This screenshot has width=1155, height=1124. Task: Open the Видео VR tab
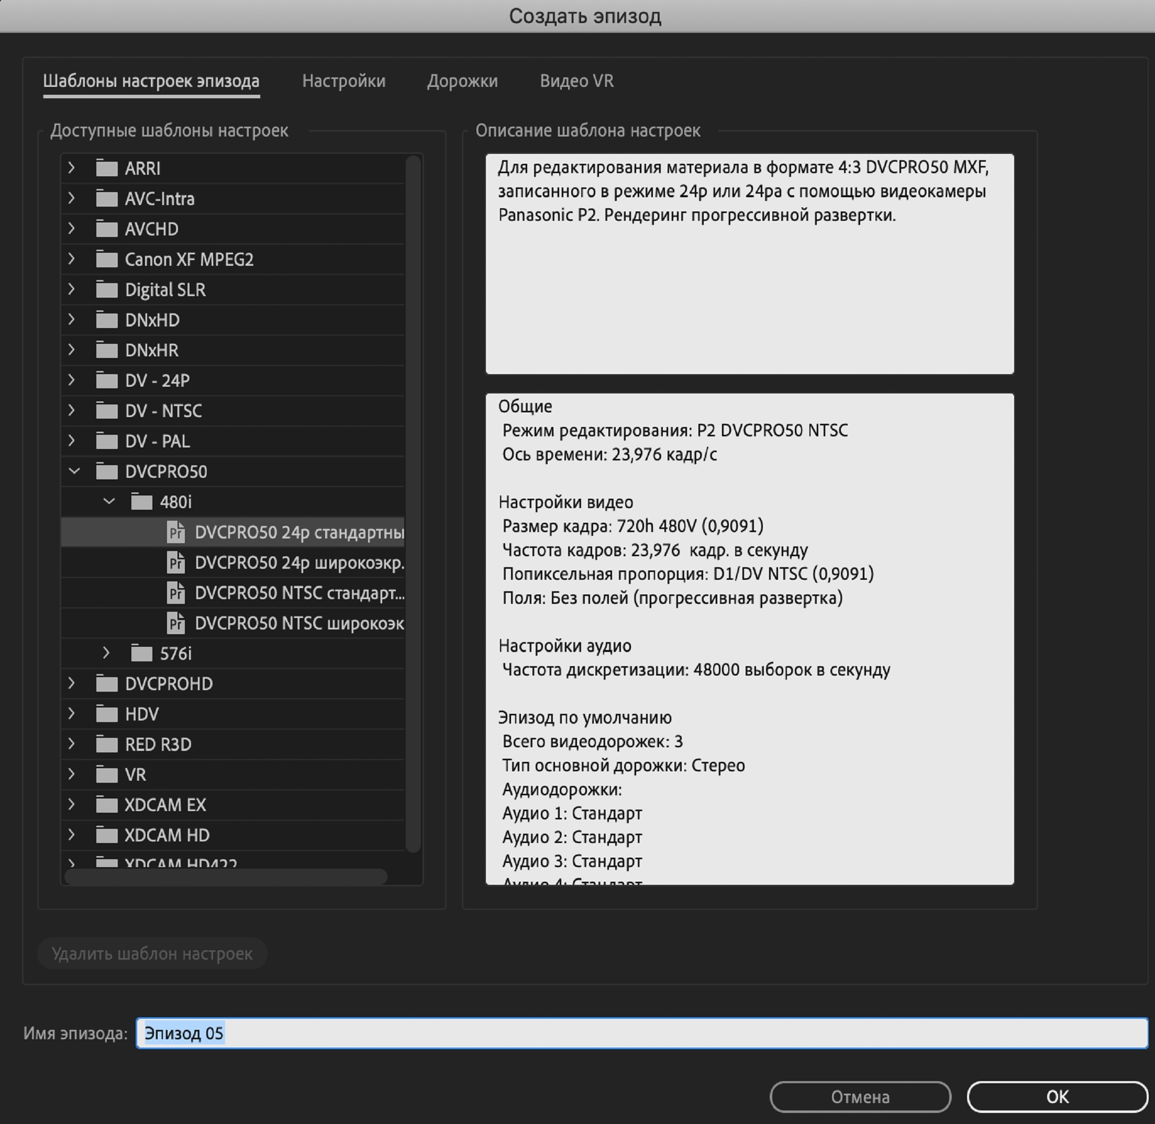[x=576, y=81]
